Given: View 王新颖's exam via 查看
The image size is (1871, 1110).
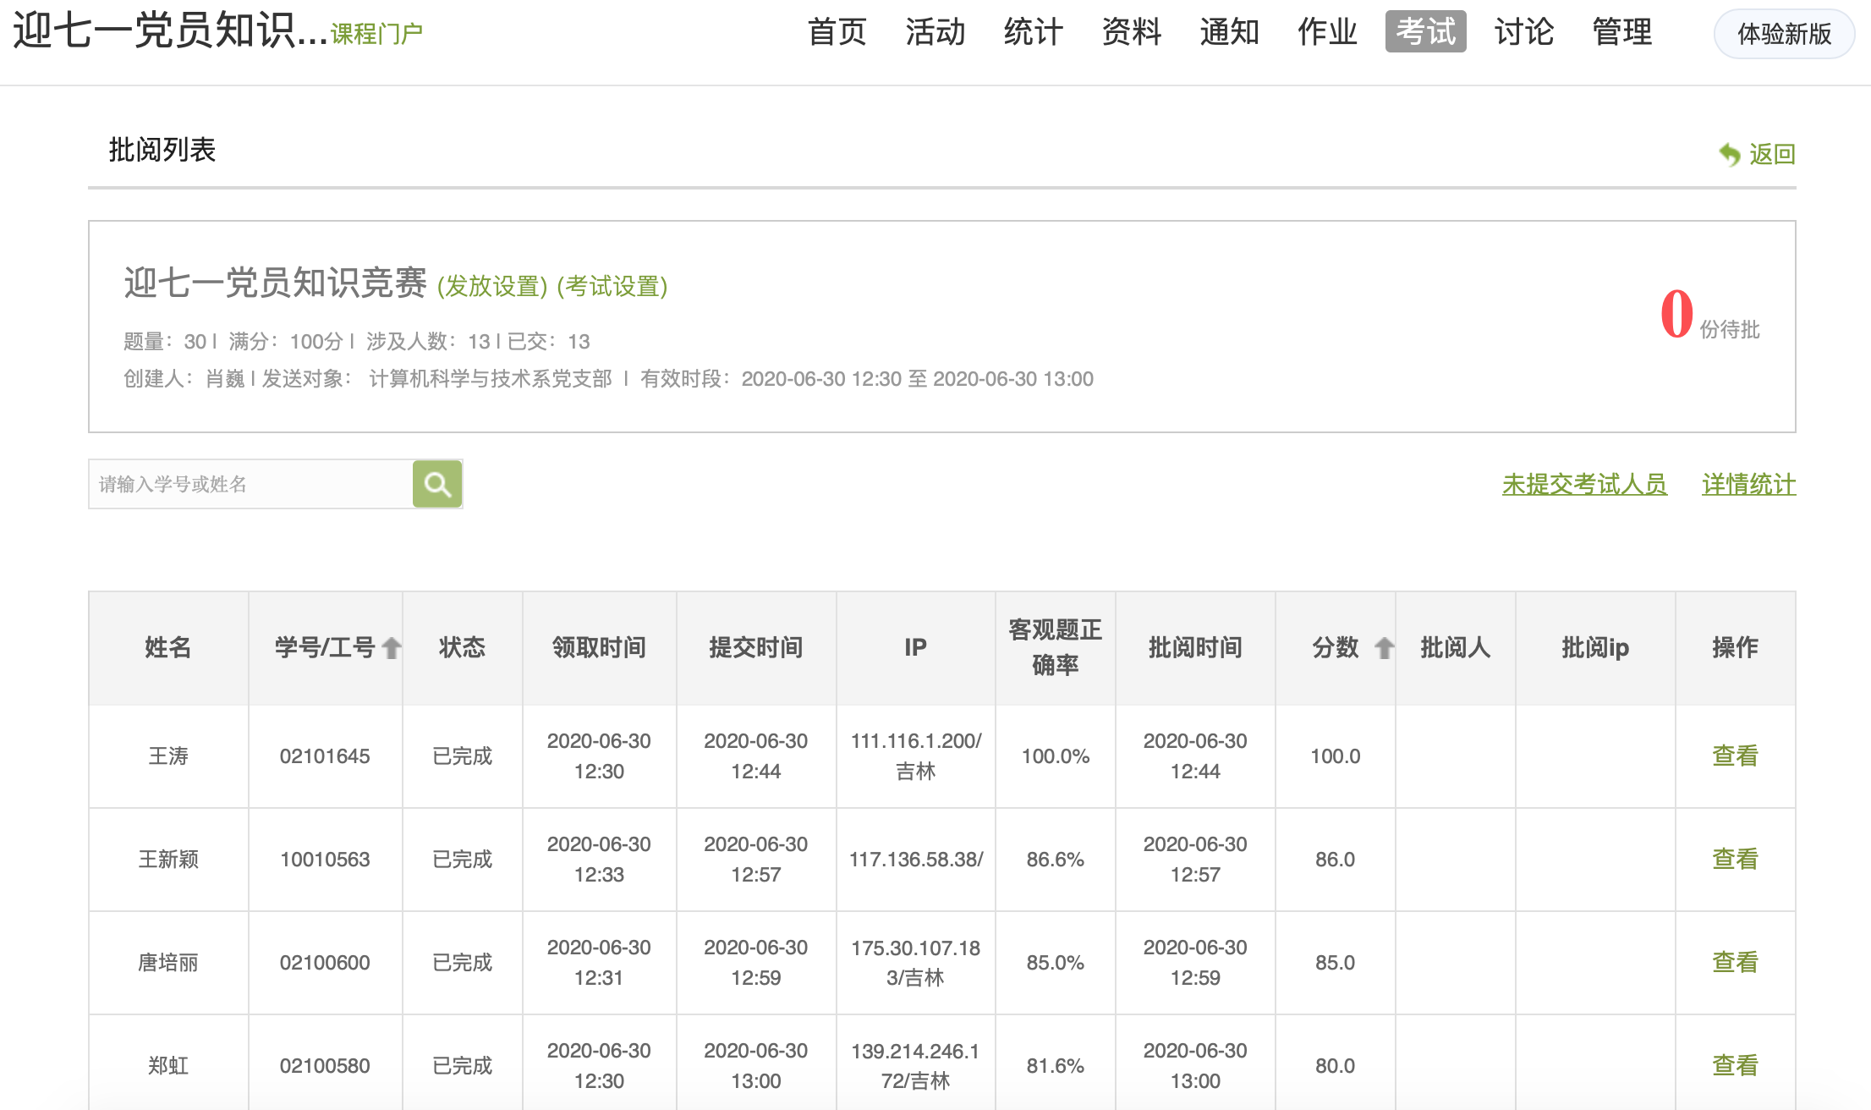Looking at the screenshot, I should 1735,859.
